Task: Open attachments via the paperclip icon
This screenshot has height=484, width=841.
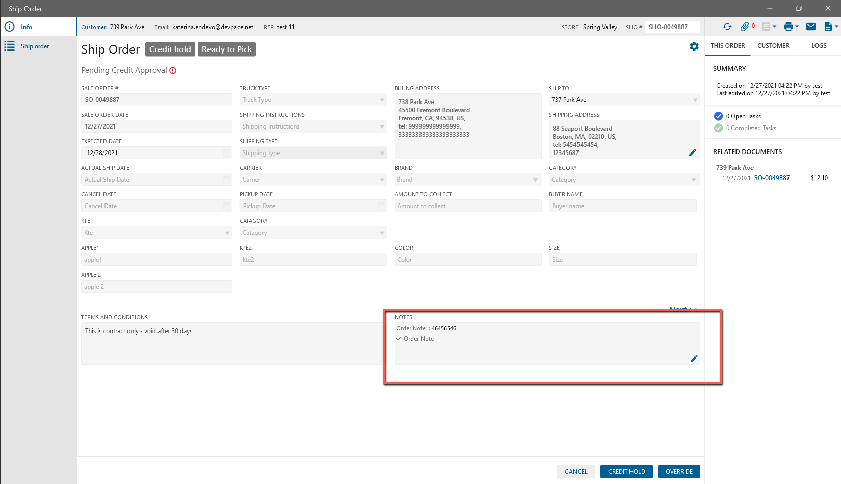Action: pos(745,27)
